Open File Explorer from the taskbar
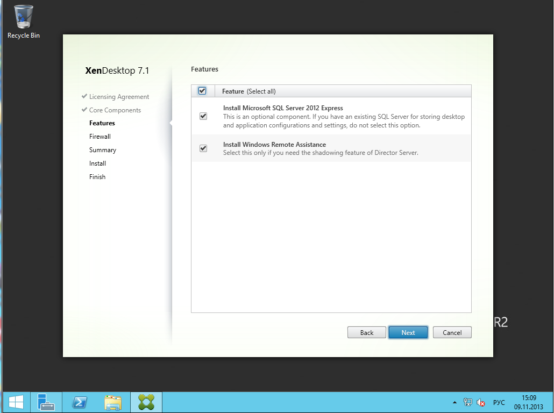This screenshot has height=413, width=554. click(x=113, y=402)
